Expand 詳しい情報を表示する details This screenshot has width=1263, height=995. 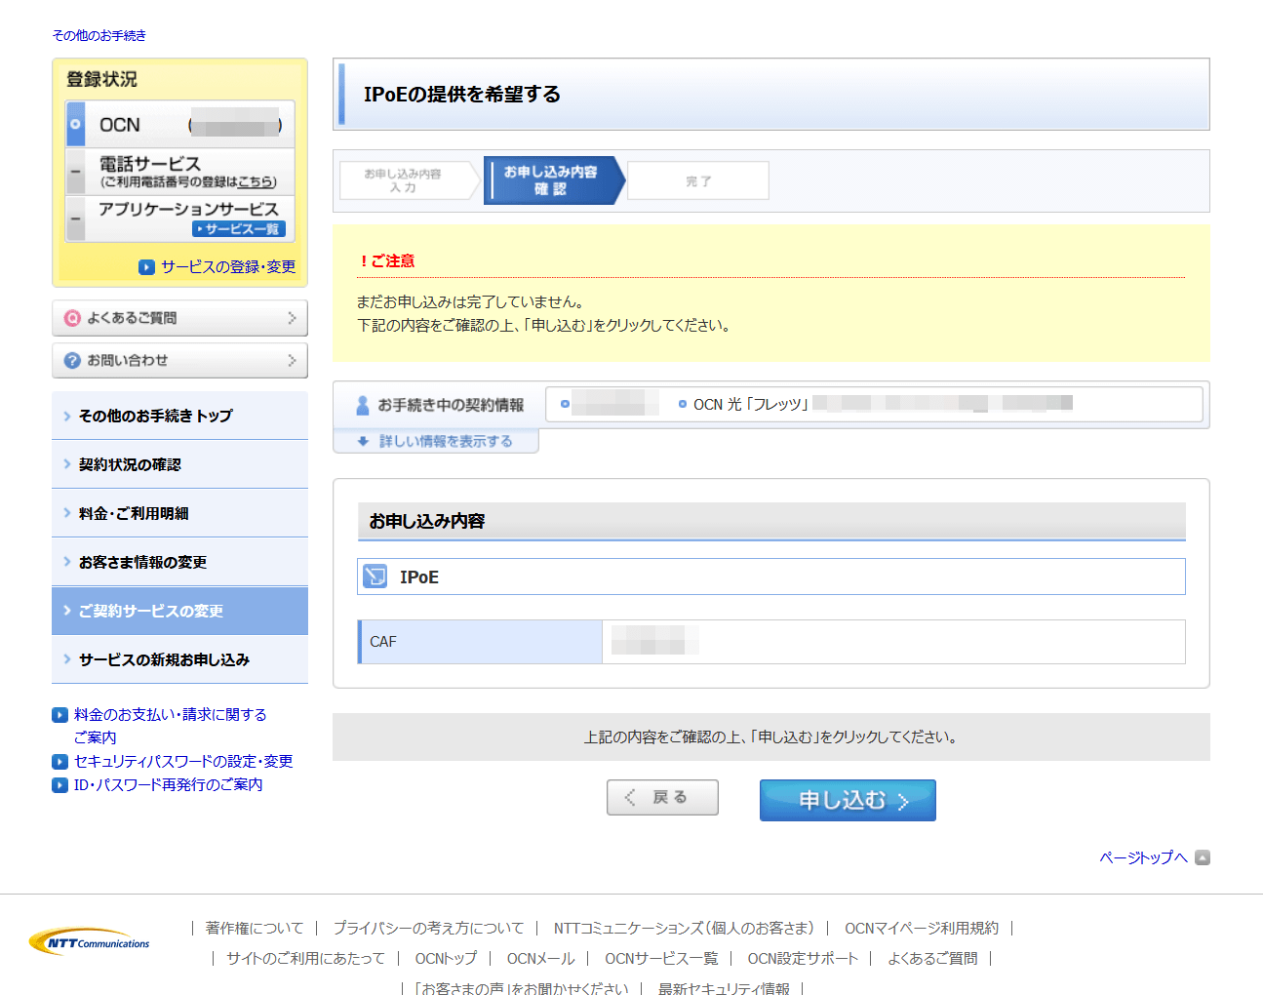tap(436, 441)
